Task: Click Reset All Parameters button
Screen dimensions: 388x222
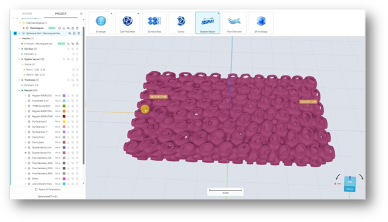Action: 47,189
